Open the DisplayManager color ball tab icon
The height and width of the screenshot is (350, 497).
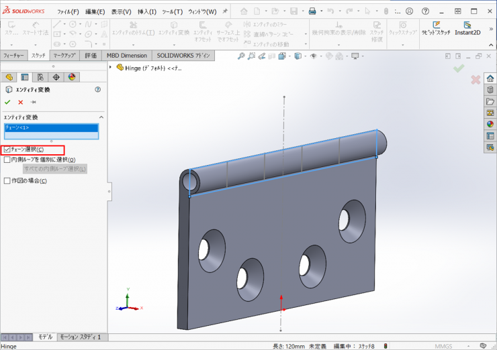point(71,77)
